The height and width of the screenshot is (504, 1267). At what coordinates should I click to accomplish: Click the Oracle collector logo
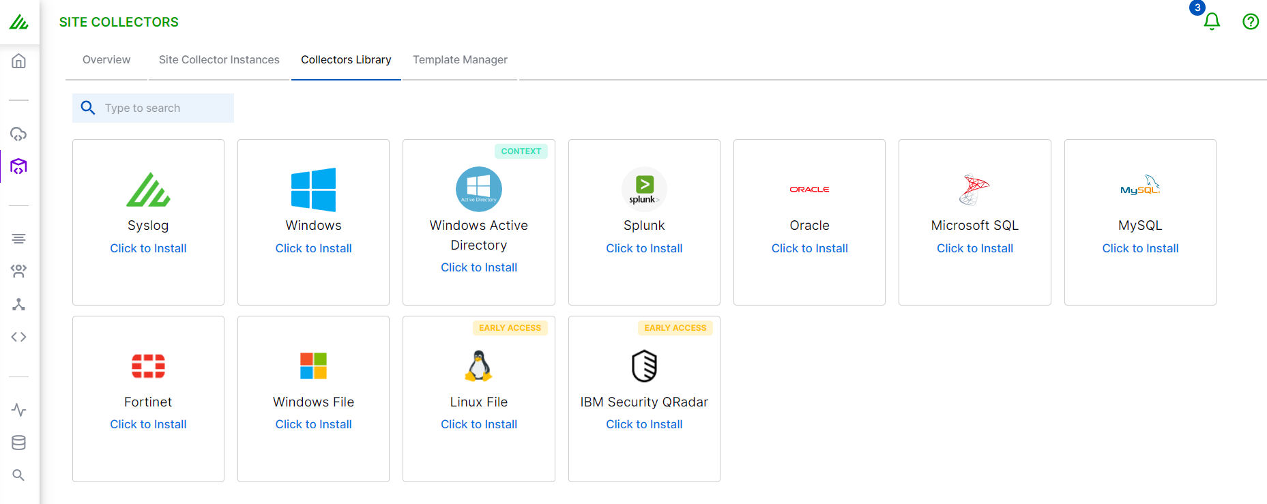click(x=810, y=189)
